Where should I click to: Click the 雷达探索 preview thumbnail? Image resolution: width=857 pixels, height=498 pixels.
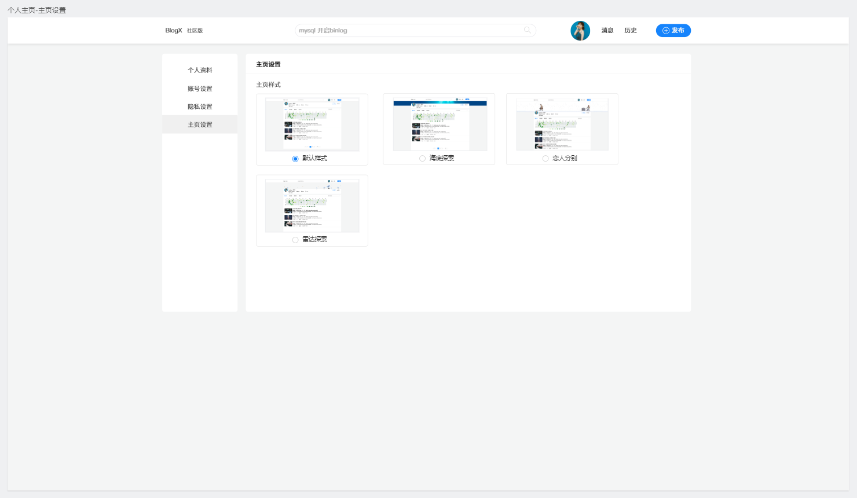312,205
